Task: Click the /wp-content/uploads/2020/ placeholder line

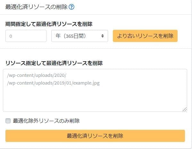Action: click(37, 75)
